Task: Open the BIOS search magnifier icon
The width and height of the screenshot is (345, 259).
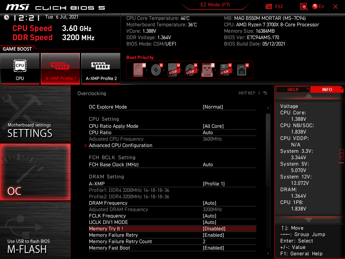Action: [304, 7]
